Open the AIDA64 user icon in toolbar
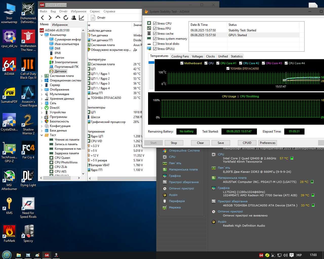This screenshot has height=259, width=324. 74,17
